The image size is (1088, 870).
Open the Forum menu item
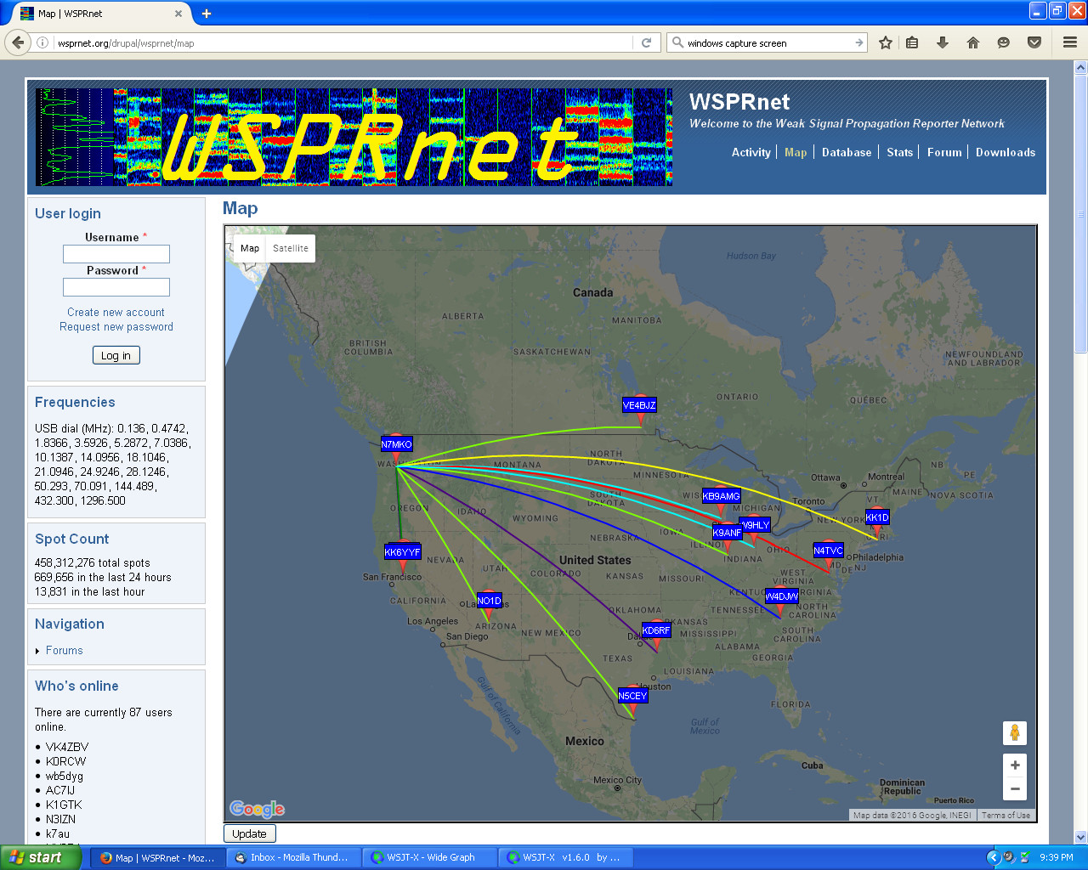[944, 152]
